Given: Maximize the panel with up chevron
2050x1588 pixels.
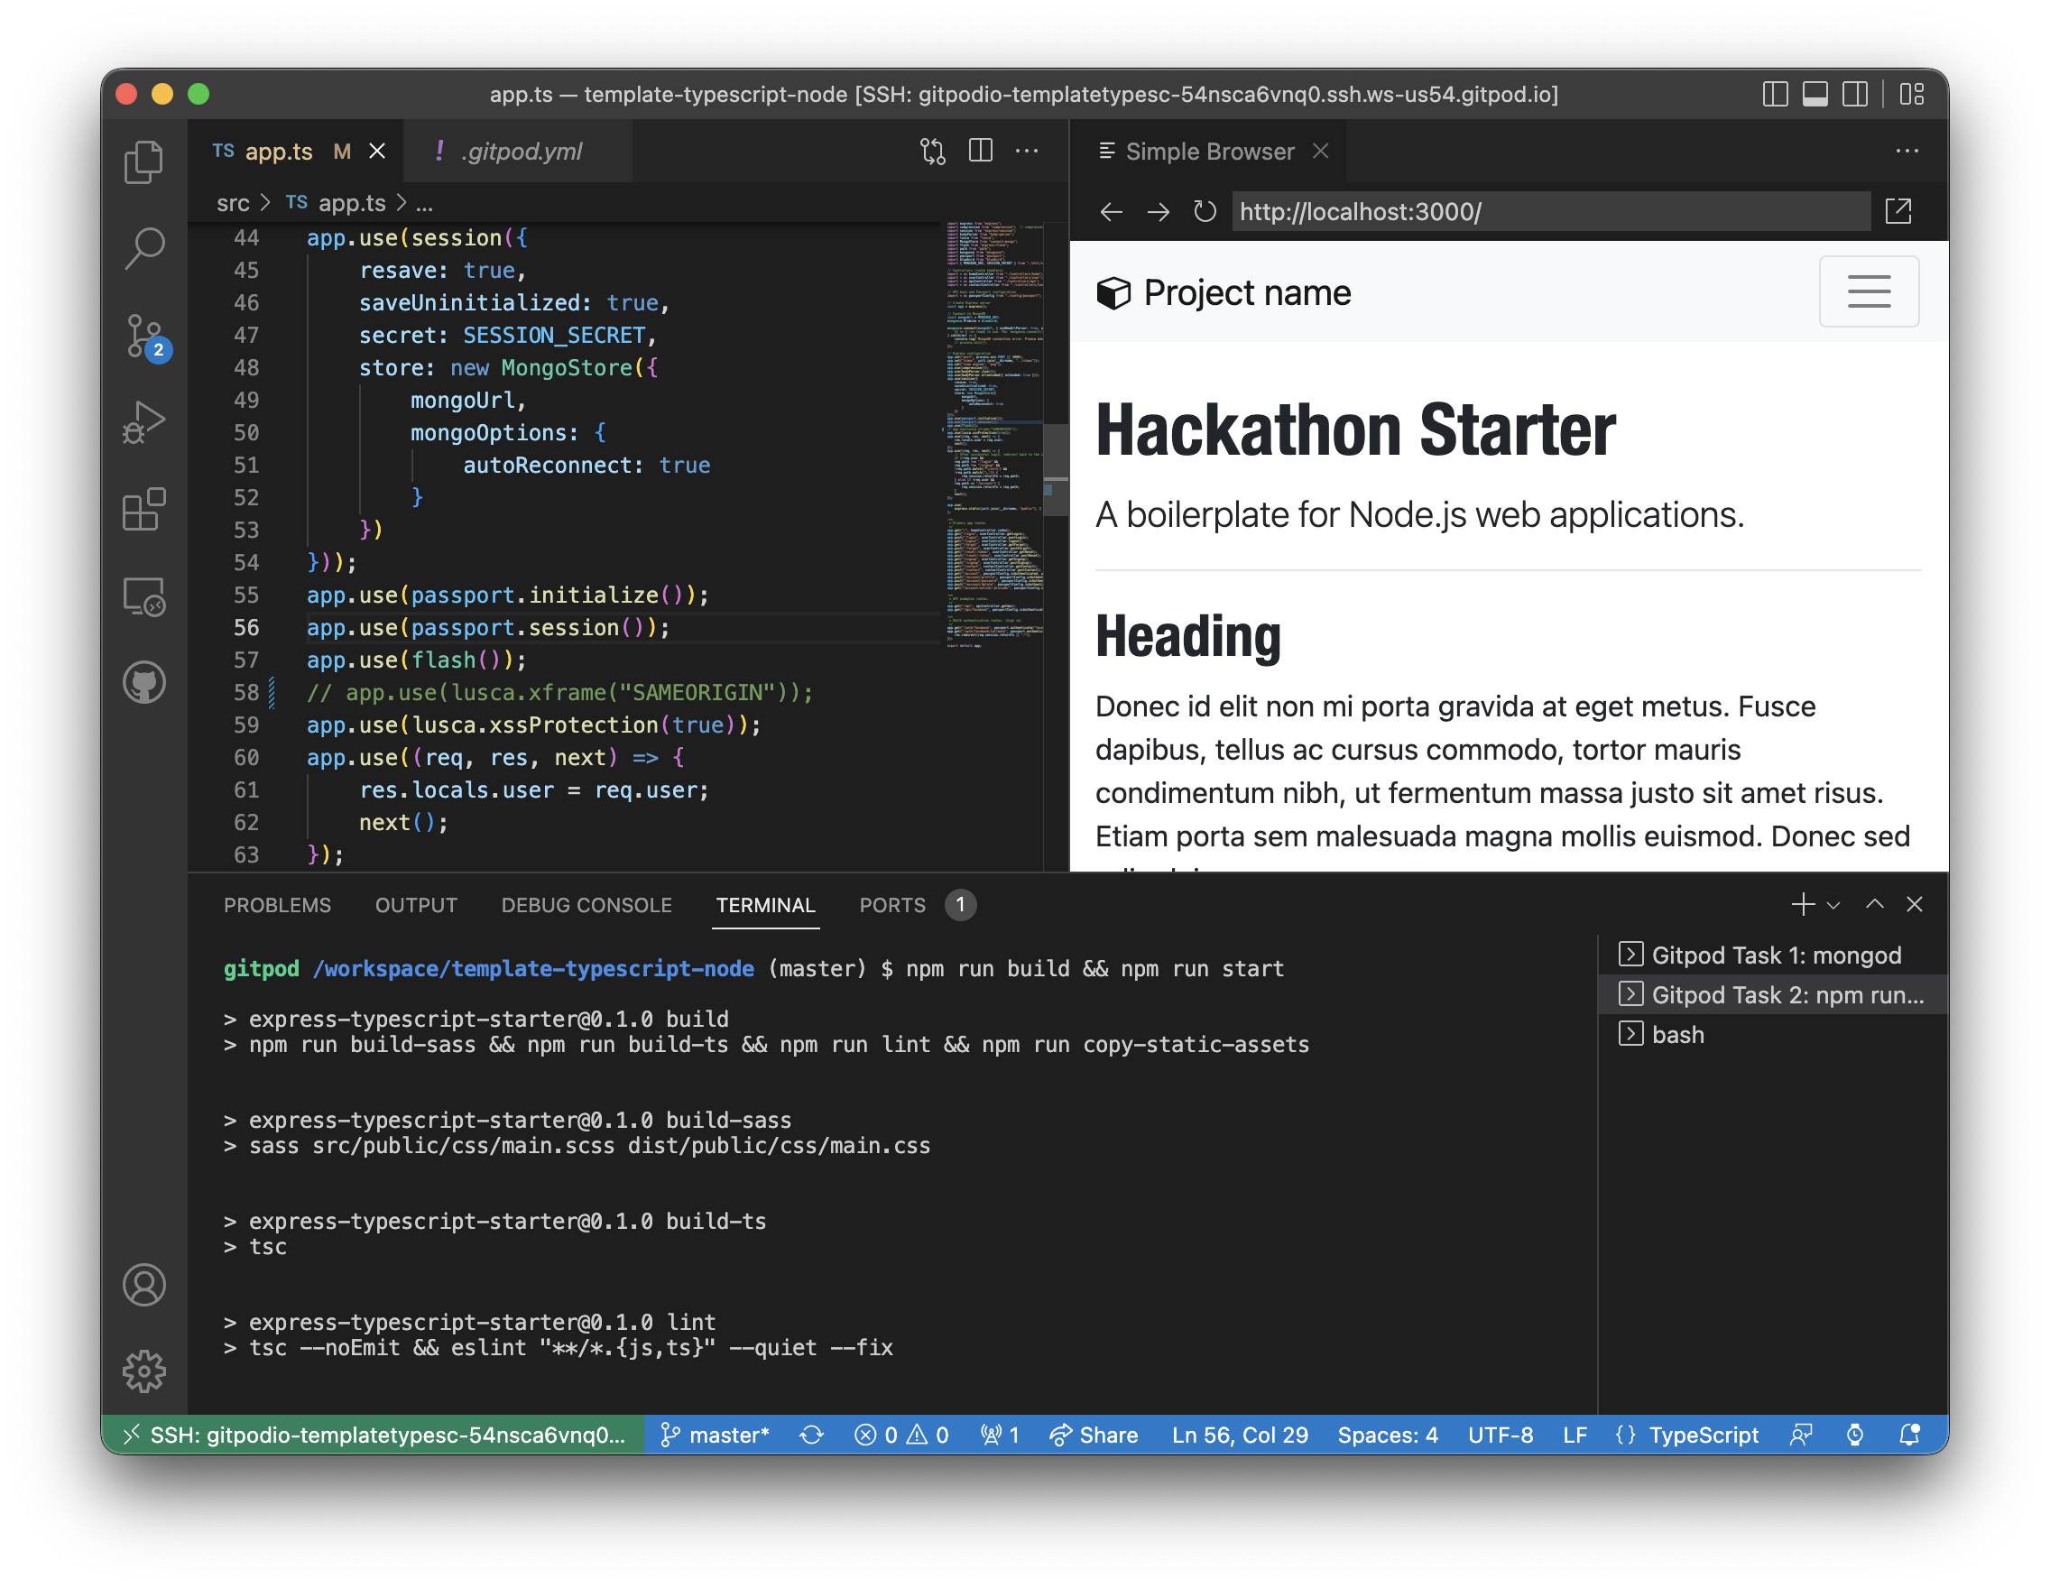Looking at the screenshot, I should coord(1874,905).
